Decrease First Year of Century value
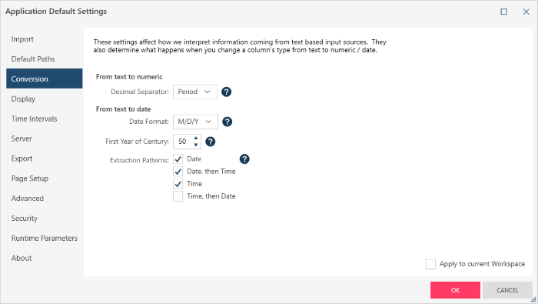The width and height of the screenshot is (538, 304). [x=195, y=145]
